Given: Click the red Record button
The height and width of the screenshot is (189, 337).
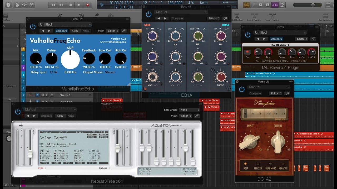Looking at the screenshot, I should point(87,5).
